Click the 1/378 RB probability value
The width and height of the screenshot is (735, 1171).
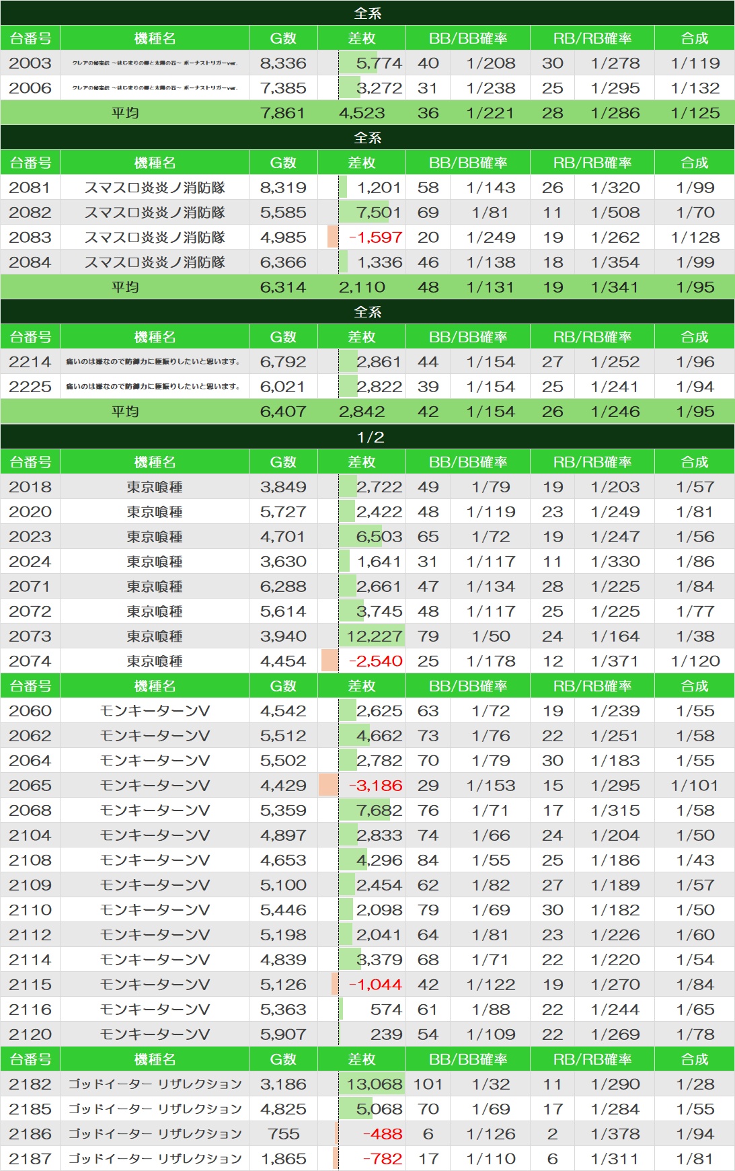[x=615, y=1134]
